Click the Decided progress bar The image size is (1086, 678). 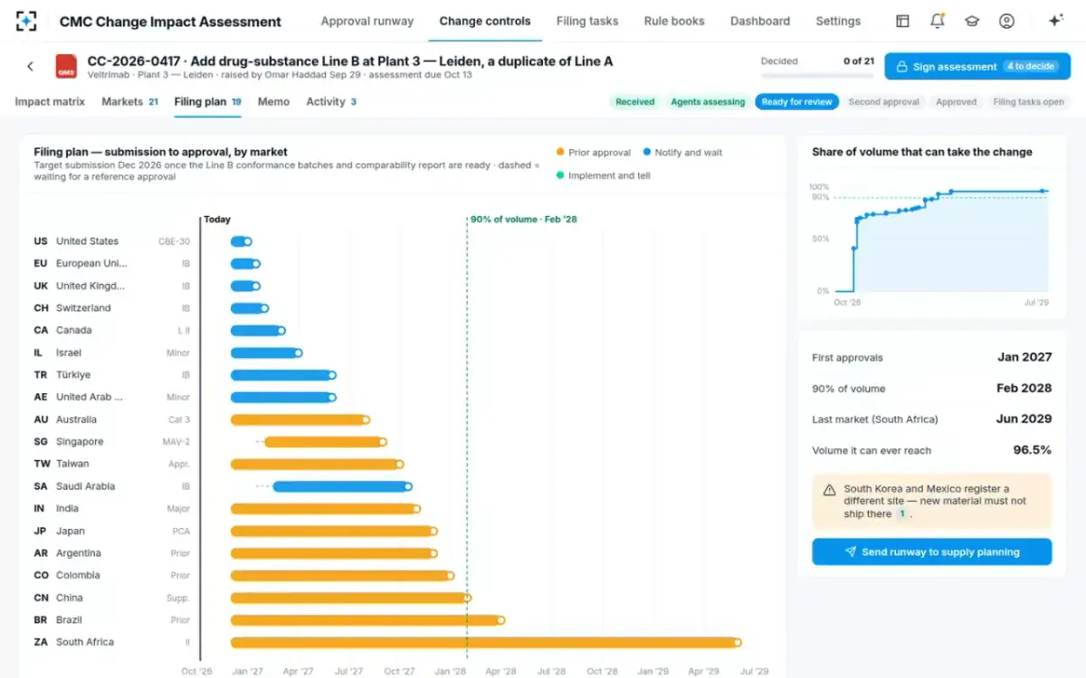tap(817, 75)
